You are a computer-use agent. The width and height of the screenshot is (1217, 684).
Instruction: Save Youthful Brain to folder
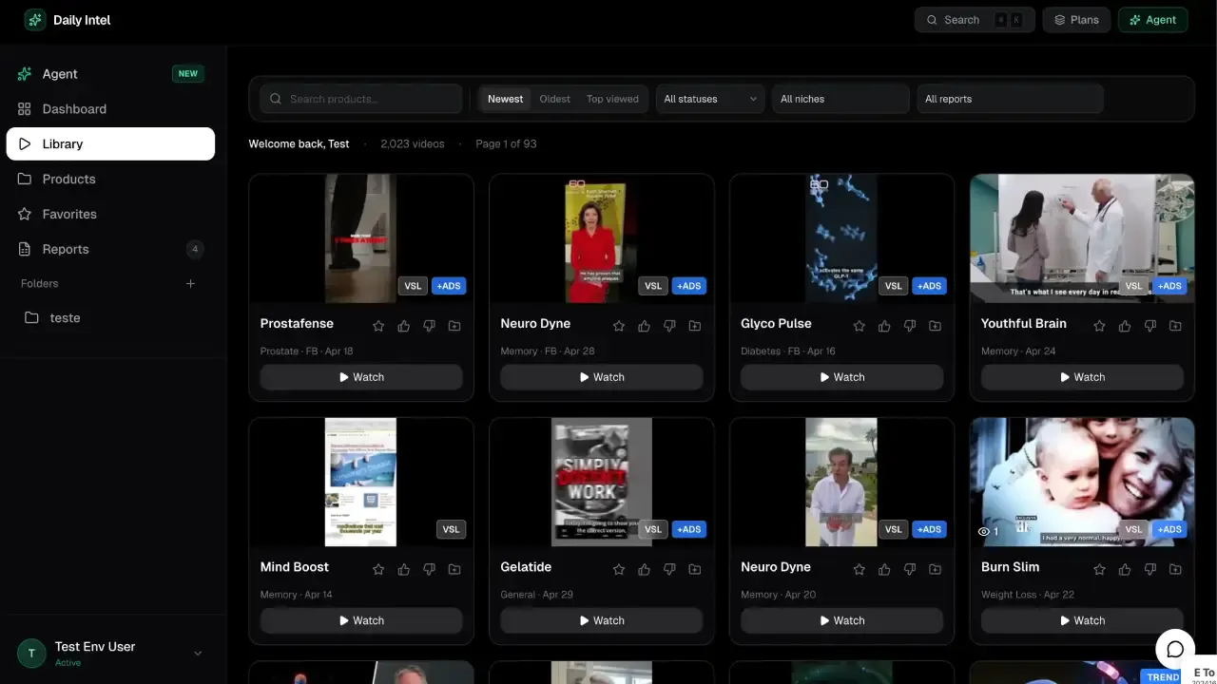(1176, 326)
